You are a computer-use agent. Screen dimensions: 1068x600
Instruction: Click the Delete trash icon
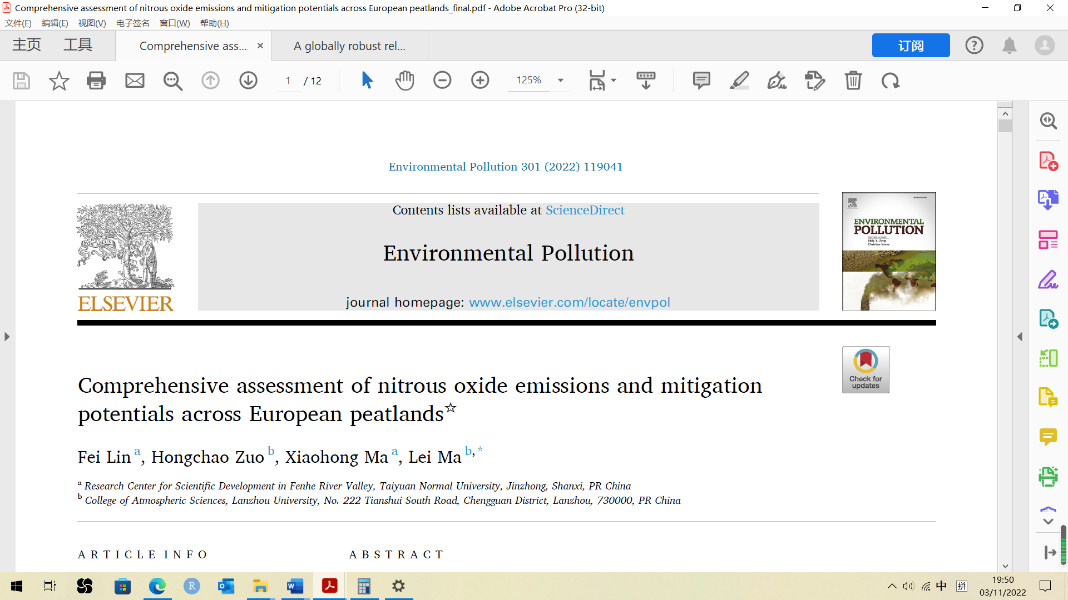tap(853, 81)
